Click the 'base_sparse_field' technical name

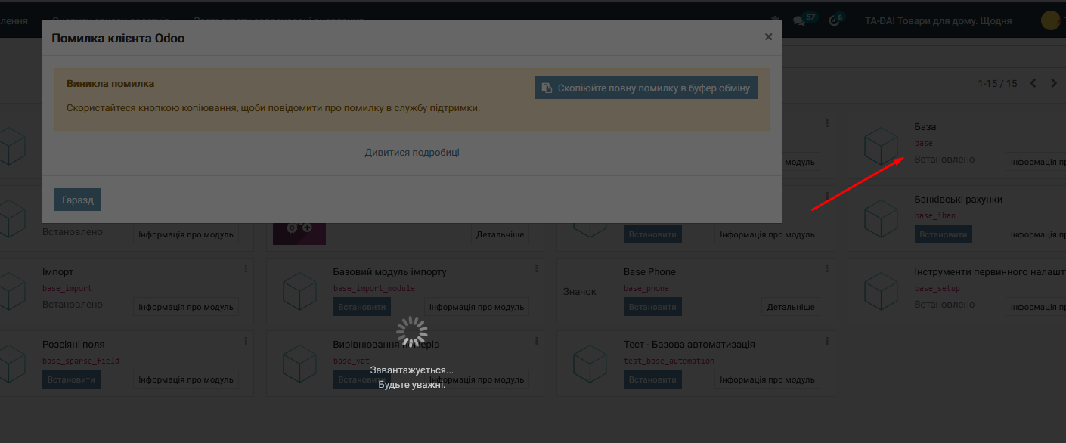click(x=81, y=361)
